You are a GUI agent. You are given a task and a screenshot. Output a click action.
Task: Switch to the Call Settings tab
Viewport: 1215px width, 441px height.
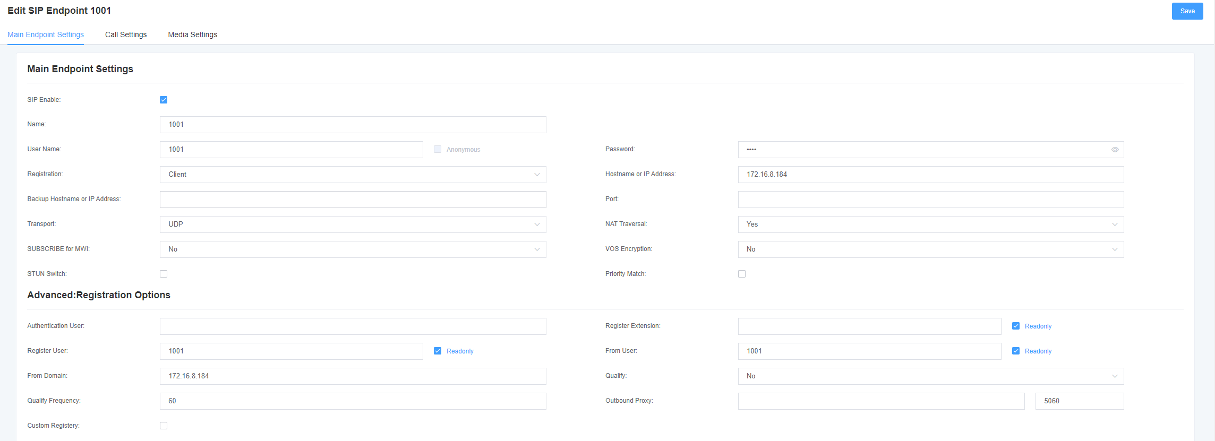pos(126,34)
